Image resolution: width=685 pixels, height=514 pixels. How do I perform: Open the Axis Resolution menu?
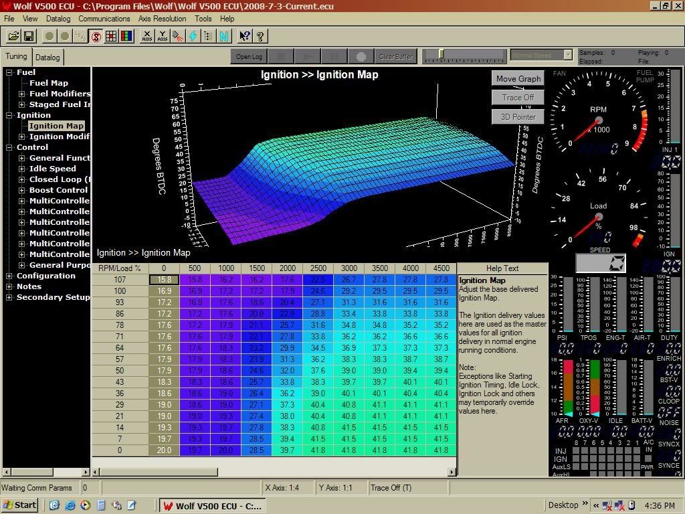[x=162, y=19]
